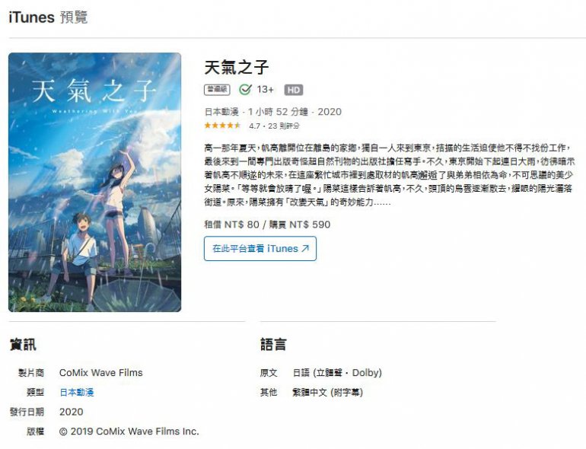Viewport: 586px width, 449px height.
Task: Click the gold star rating icons
Action: click(x=222, y=126)
